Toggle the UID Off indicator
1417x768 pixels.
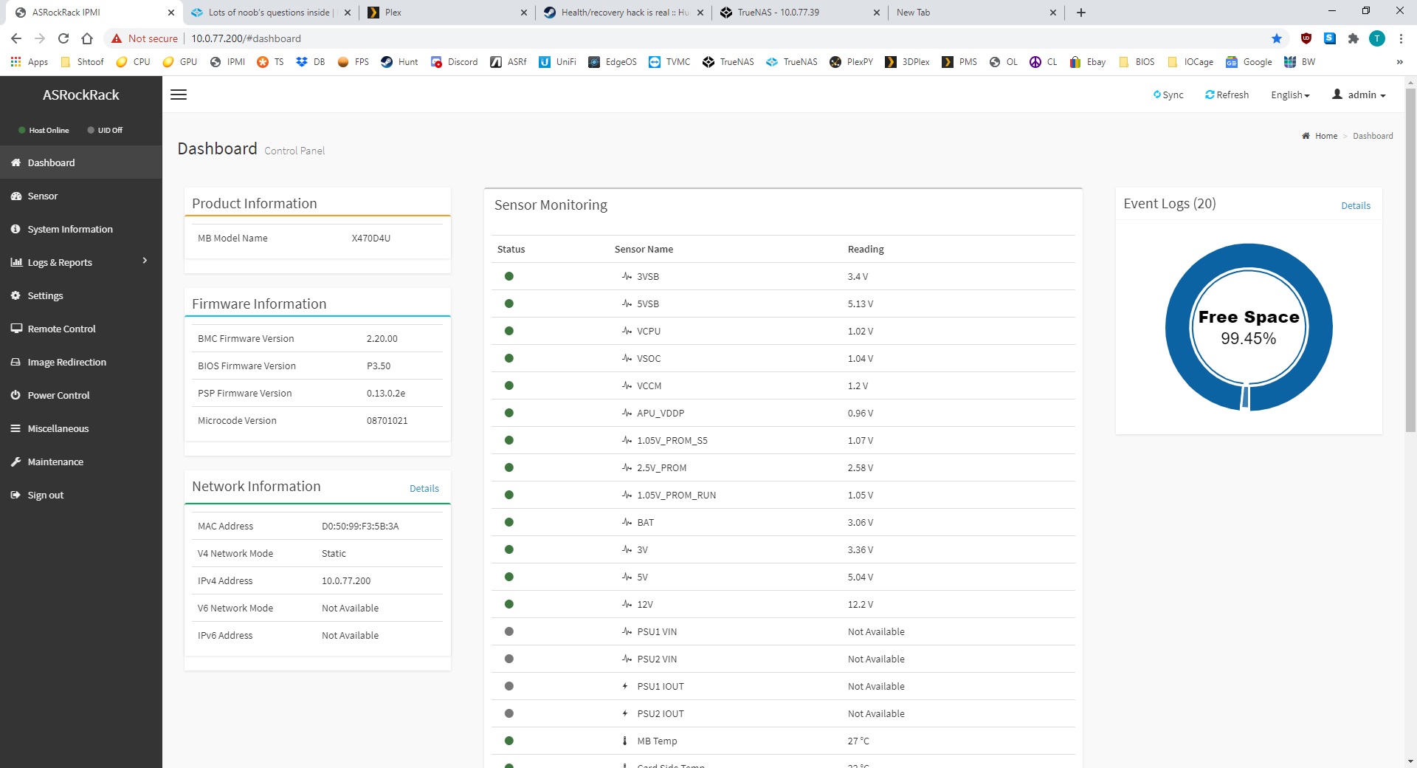coord(105,130)
